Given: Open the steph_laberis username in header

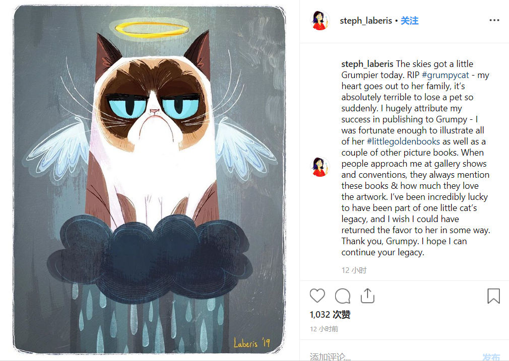Looking at the screenshot, I should coord(366,21).
